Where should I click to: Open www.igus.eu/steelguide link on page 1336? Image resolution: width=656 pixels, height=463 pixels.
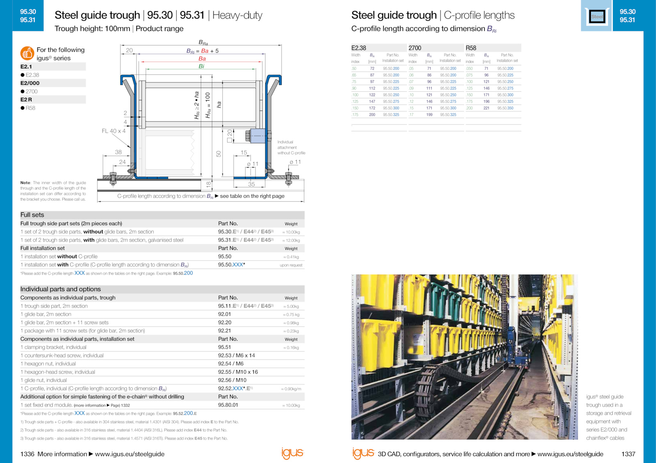click(x=130, y=454)
